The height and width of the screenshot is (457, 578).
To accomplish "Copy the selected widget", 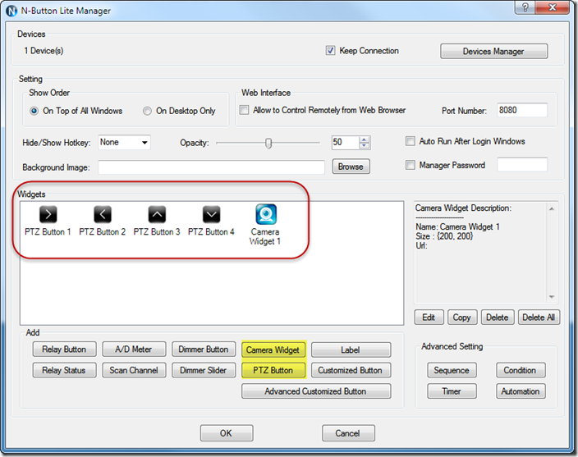I will pos(462,318).
